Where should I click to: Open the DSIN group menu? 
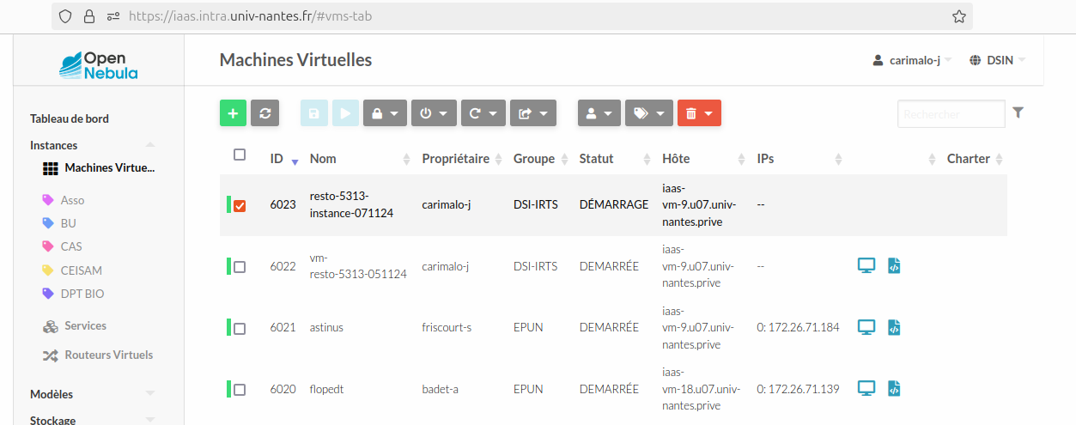click(x=998, y=60)
